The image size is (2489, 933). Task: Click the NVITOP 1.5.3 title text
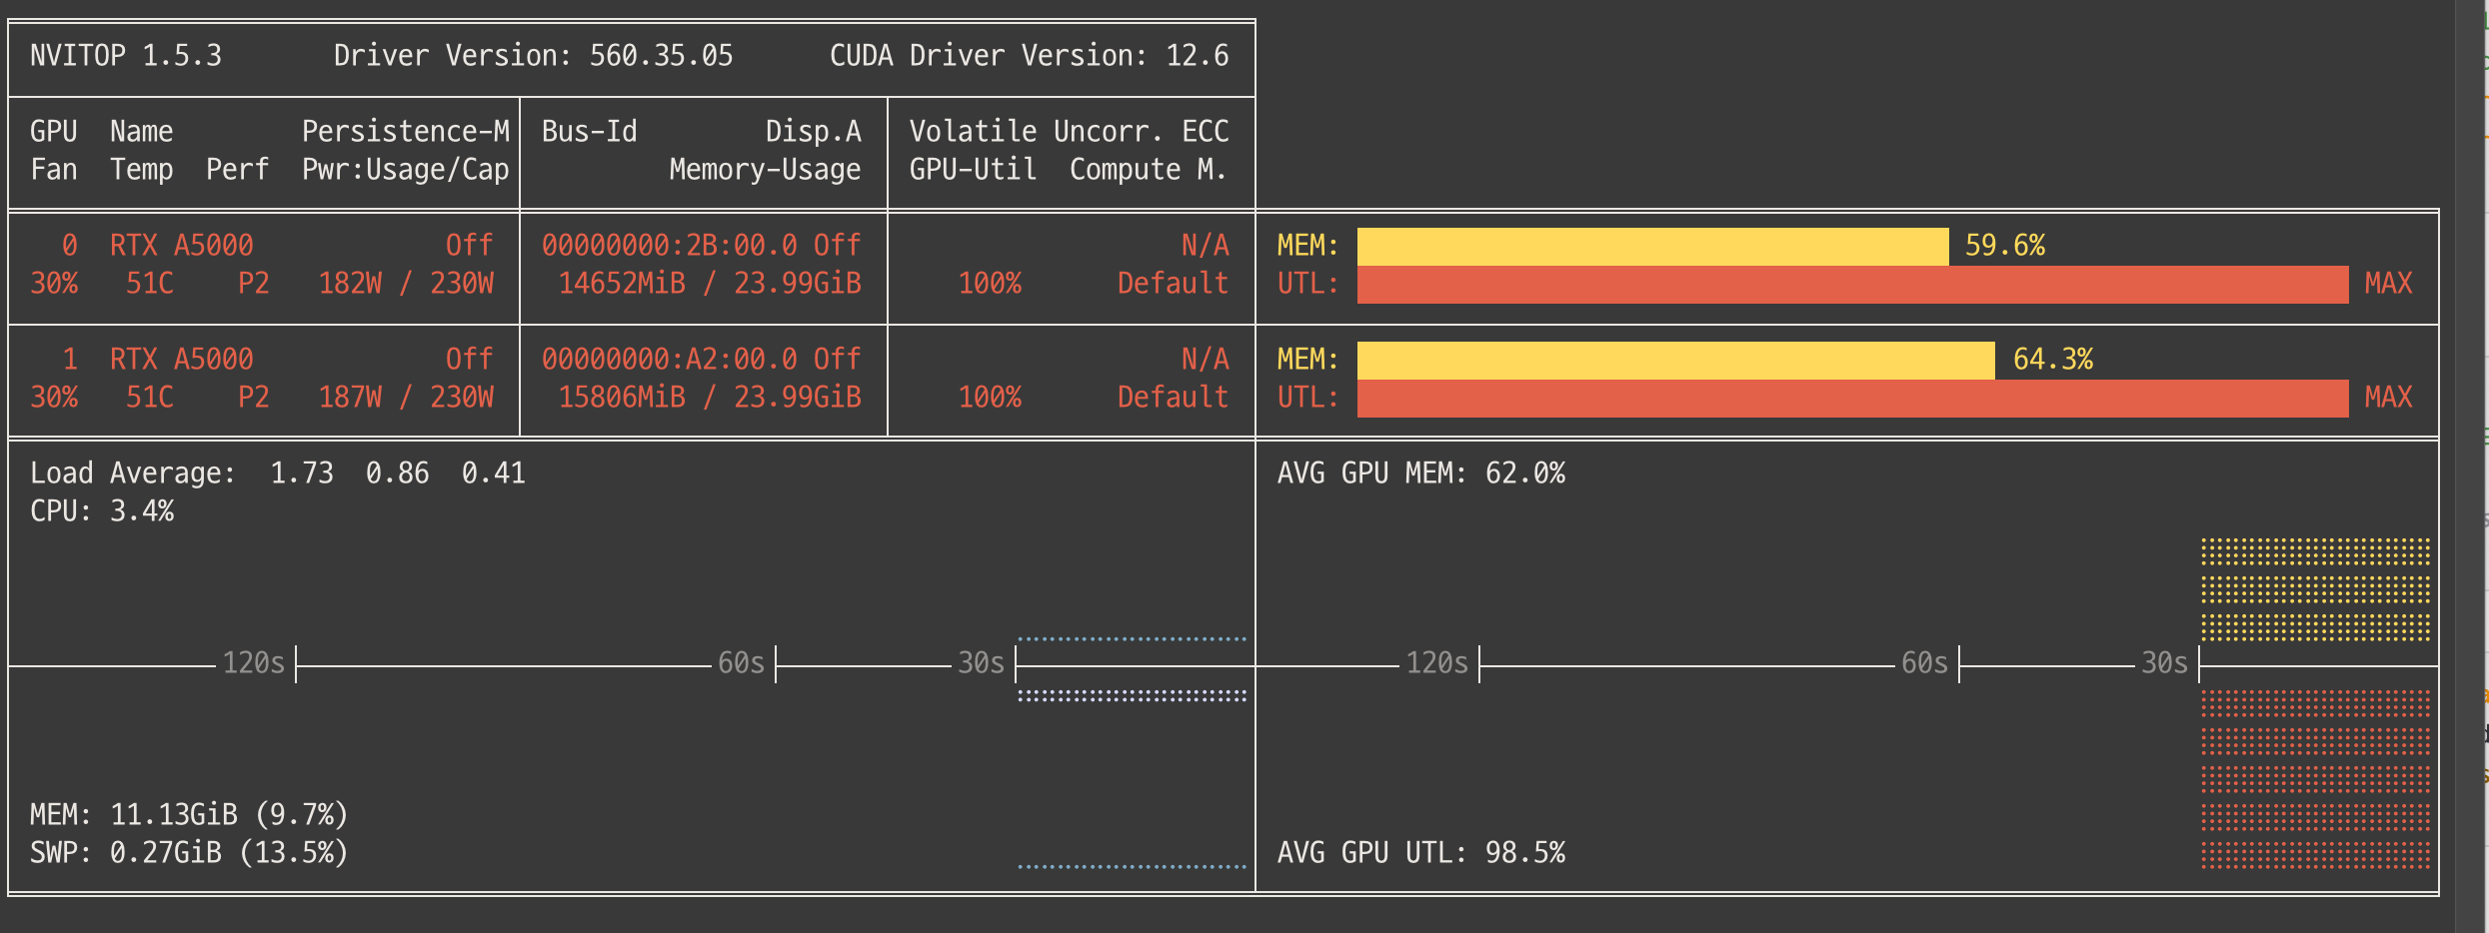126,56
